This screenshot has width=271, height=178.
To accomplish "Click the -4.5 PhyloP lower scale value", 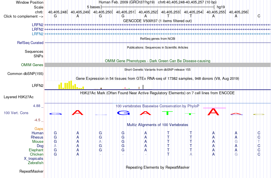I will click(37, 120).
